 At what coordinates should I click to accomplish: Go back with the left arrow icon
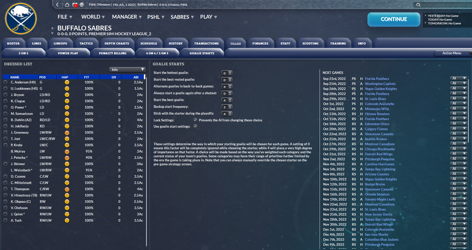coord(57,5)
